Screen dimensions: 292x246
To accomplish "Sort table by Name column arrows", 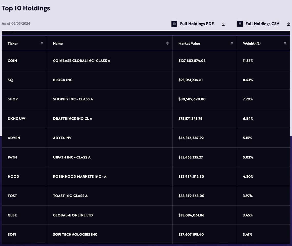I will (167, 43).
